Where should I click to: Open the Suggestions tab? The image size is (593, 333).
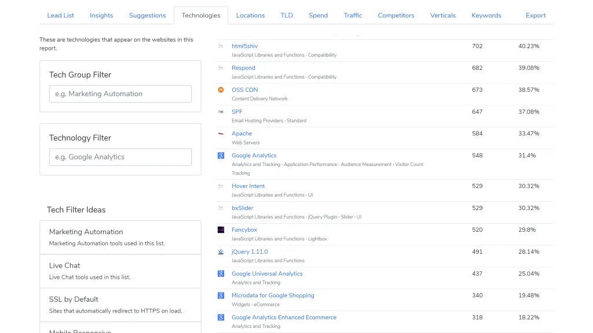point(147,16)
